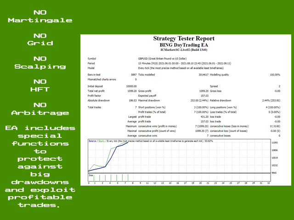Click the 10519 value on chart axis
This screenshot has width=294, height=220.
[x=275, y=158]
